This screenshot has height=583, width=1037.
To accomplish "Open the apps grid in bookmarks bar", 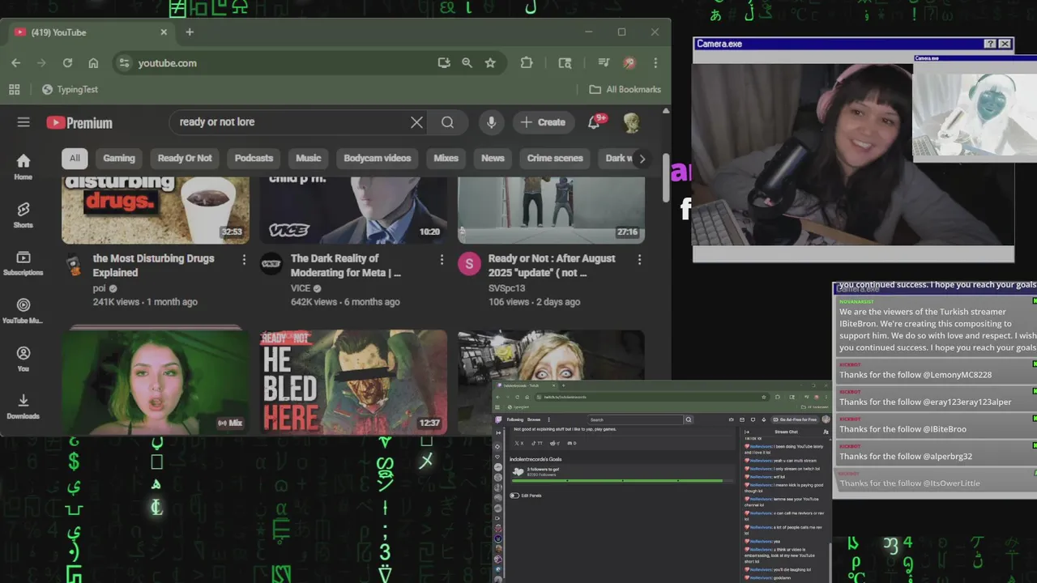I will 15,89.
